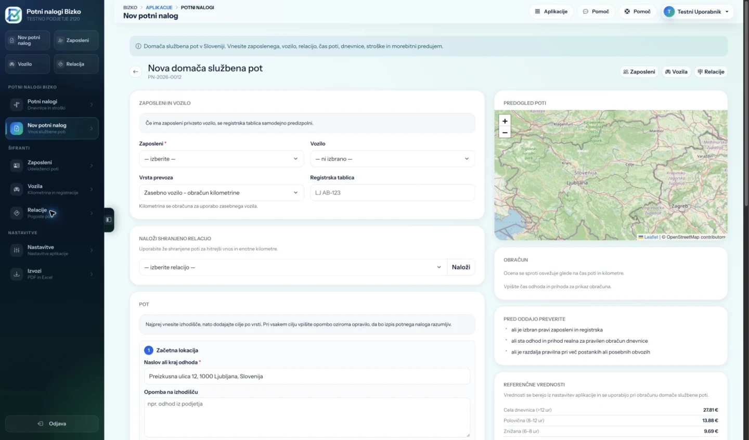The width and height of the screenshot is (749, 440).
Task: Open support via the lifebuoy Pomoč button
Action: tap(637, 11)
